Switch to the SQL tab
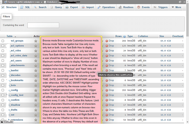 [25, 7]
